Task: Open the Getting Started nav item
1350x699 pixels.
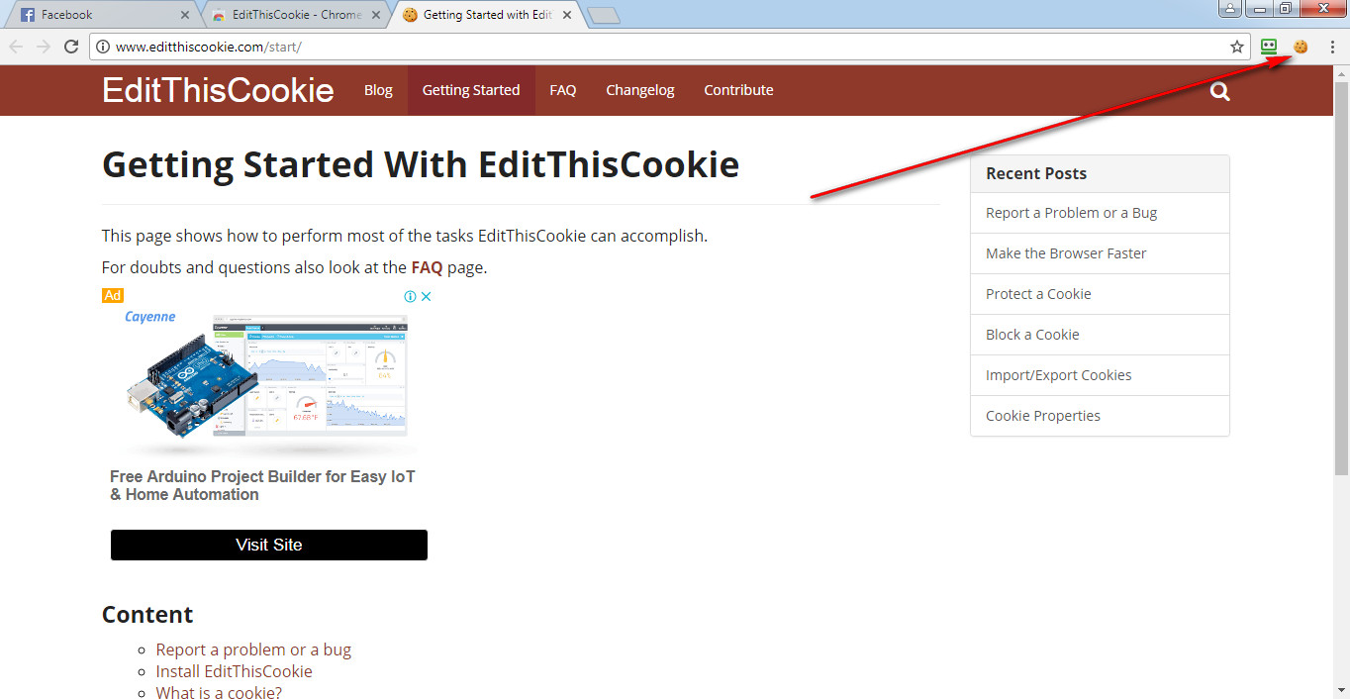Action: 471,90
